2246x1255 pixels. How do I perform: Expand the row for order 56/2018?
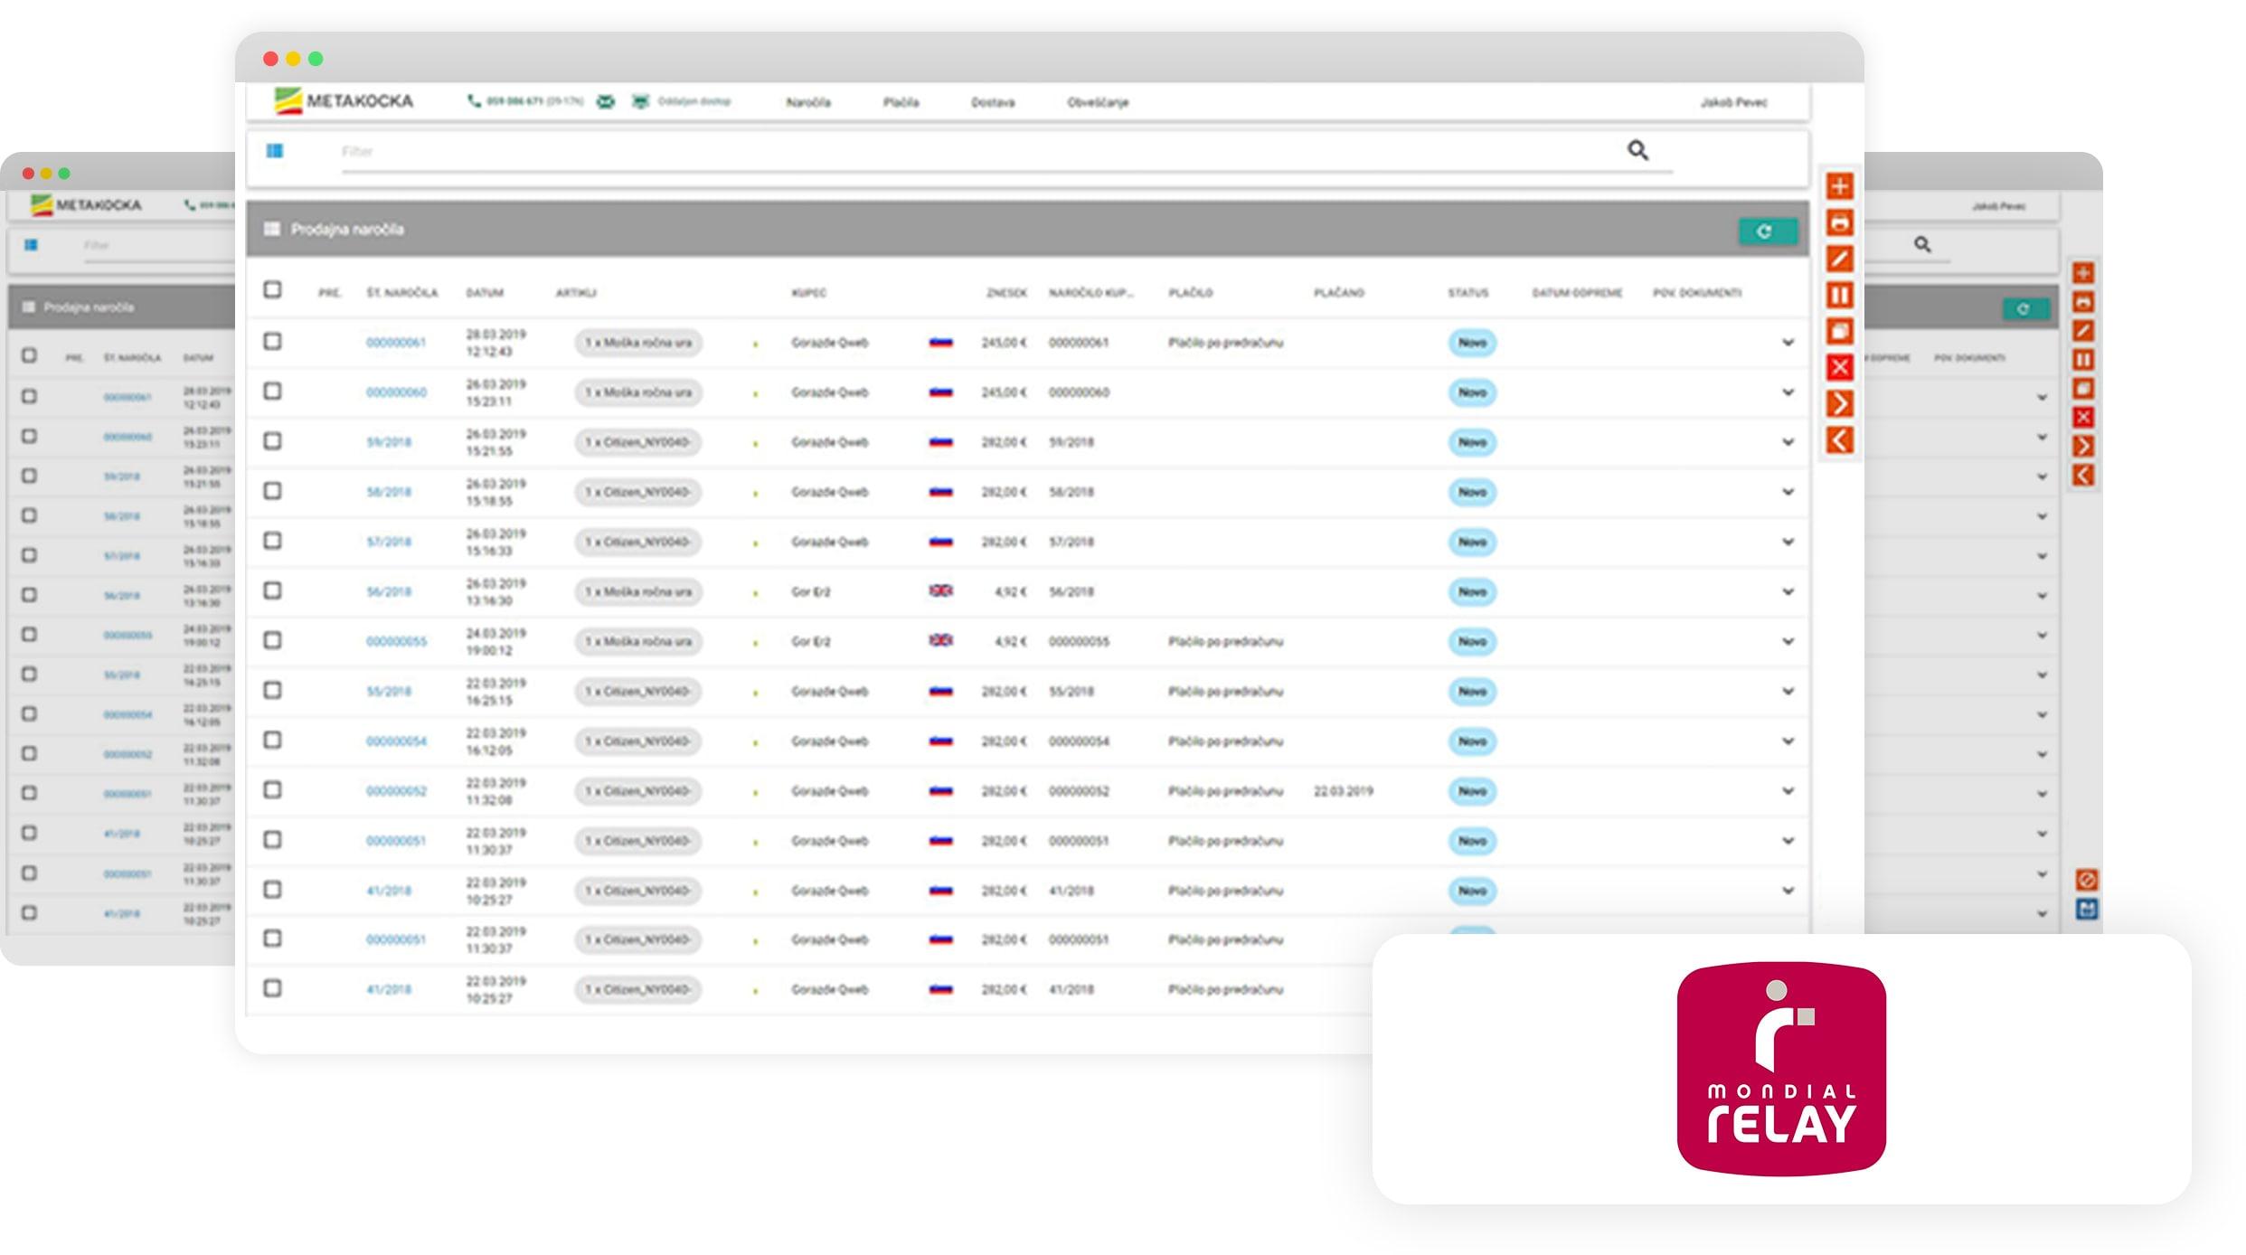1788,591
